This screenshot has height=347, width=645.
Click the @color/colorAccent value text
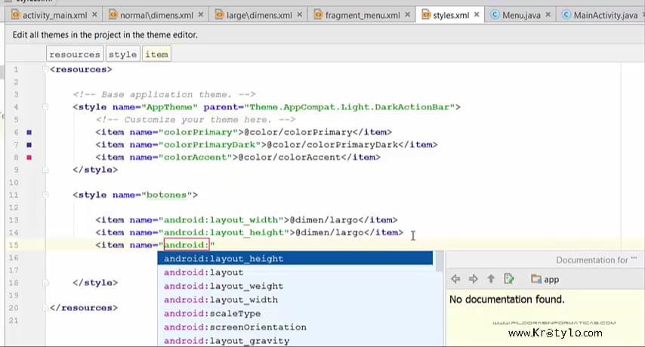point(289,157)
